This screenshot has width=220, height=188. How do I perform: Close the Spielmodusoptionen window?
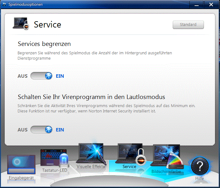pos(211,5)
